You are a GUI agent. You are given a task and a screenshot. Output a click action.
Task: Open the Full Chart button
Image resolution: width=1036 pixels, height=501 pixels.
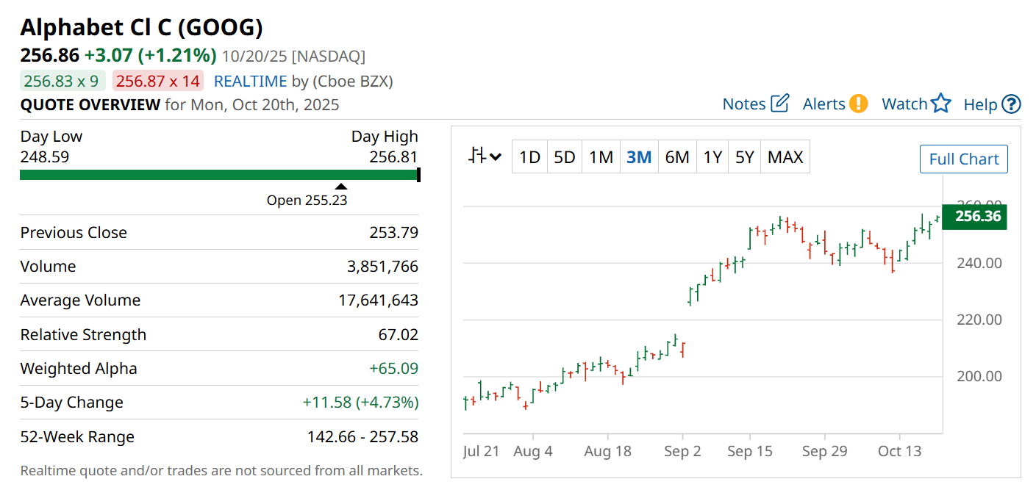point(963,159)
